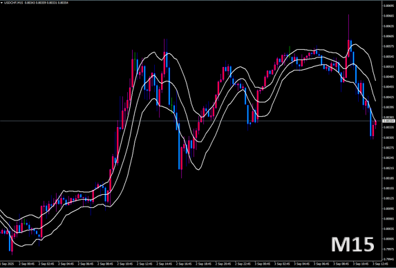Click the 0.80455 price scale label
This screenshot has width=396, height=268.
click(388, 87)
